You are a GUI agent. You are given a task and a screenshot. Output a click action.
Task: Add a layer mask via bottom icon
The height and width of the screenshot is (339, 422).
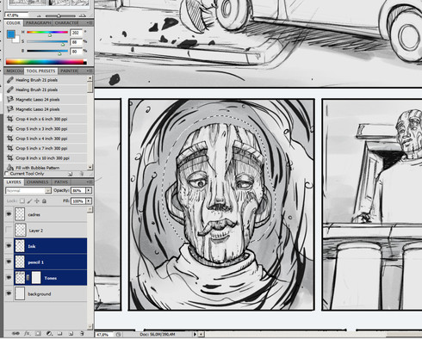[x=38, y=334]
